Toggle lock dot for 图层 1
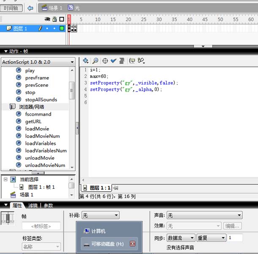The height and width of the screenshot is (254, 258). (55, 28)
